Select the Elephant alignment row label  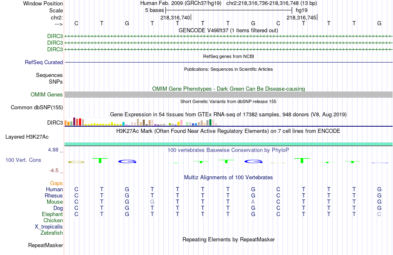point(52,214)
